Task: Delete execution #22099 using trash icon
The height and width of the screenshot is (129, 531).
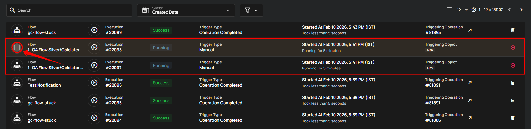Action: (513, 30)
